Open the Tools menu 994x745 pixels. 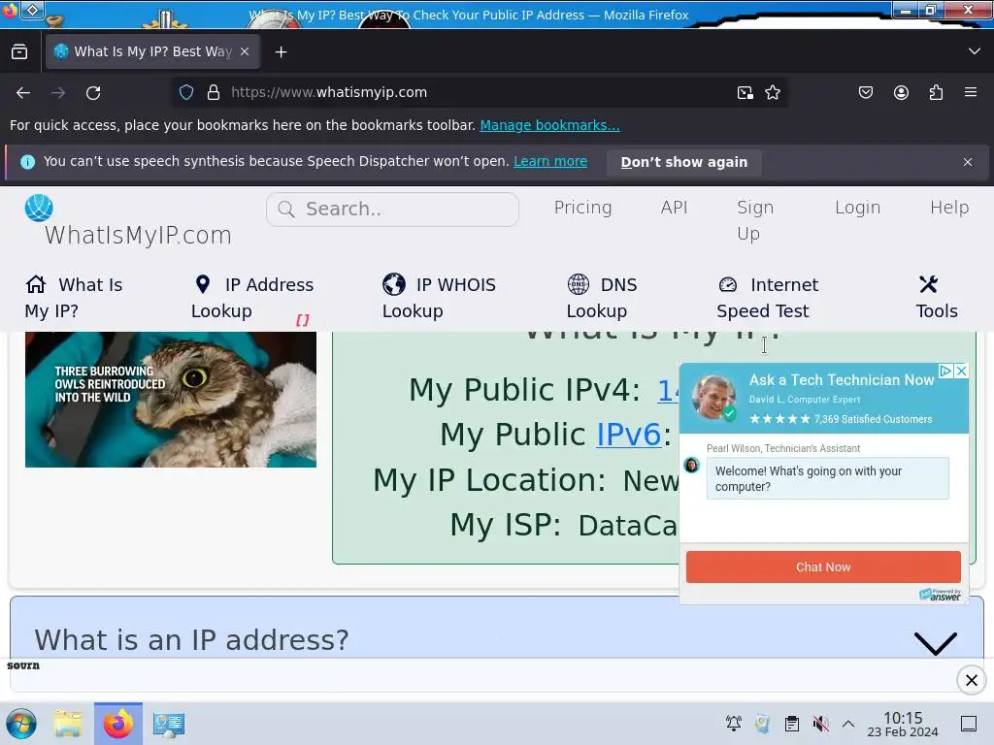pos(937,298)
